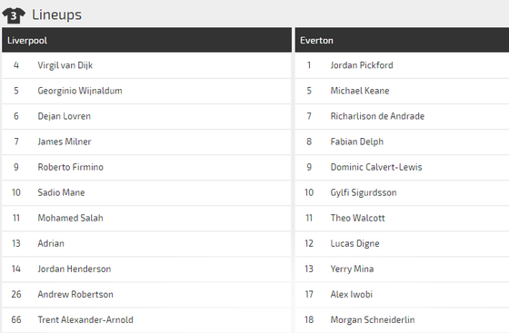Click the Lineups jersey icon
509x333 pixels.
click(x=14, y=15)
